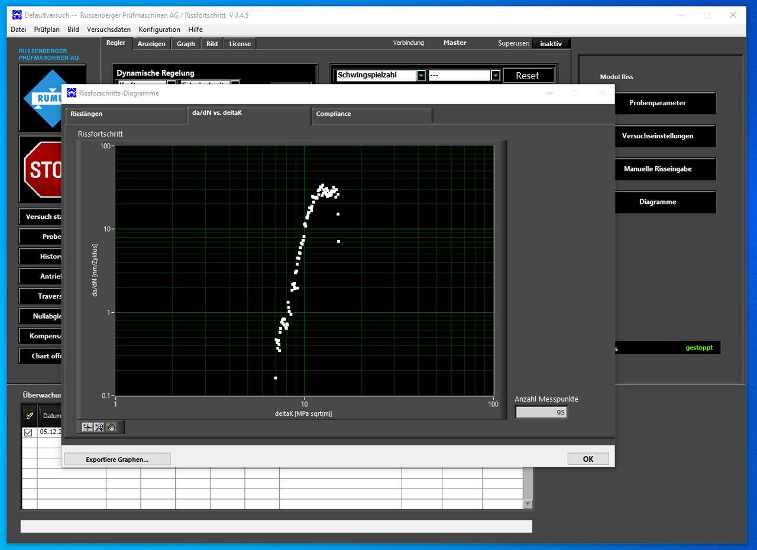Viewport: 757px width, 550px height.
Task: Click the Kompensation button in left sidebar
Action: [40, 336]
